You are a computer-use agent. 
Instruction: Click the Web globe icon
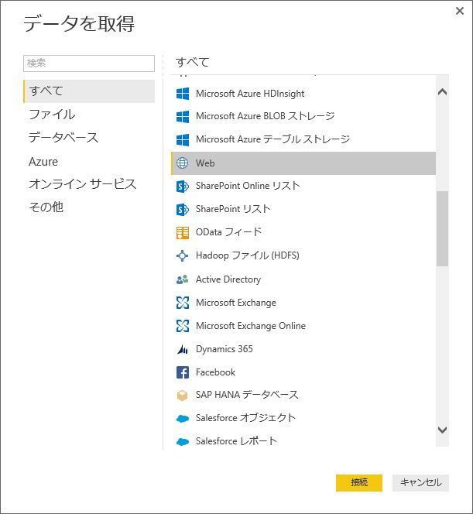(x=182, y=163)
